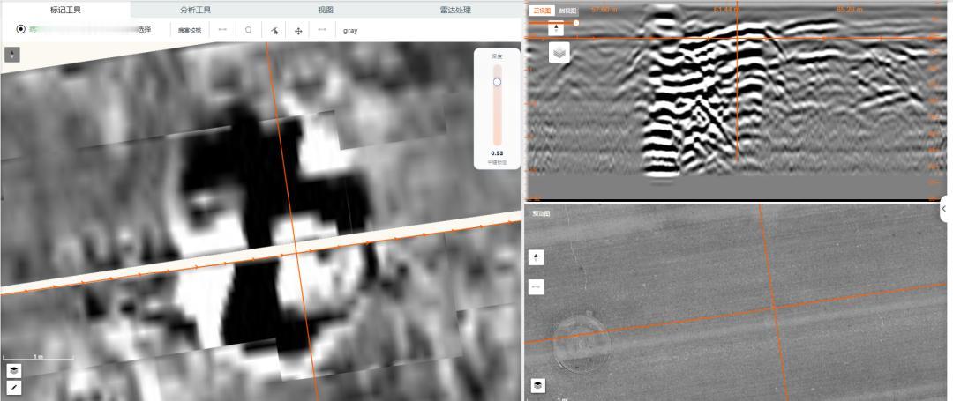
Task: Collapse the right side panel chevron
Action: coord(944,209)
